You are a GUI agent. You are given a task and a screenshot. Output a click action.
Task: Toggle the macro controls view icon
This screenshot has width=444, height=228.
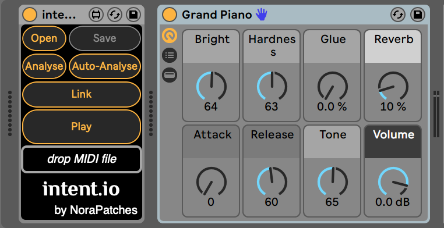170,35
